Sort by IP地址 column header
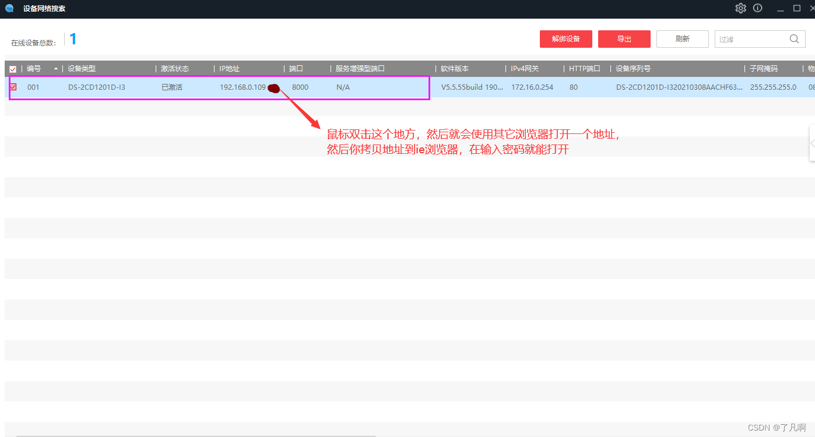The width and height of the screenshot is (815, 437). (x=230, y=69)
